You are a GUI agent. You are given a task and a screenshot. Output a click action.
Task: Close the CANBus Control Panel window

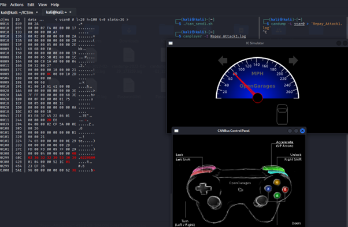click(x=302, y=131)
